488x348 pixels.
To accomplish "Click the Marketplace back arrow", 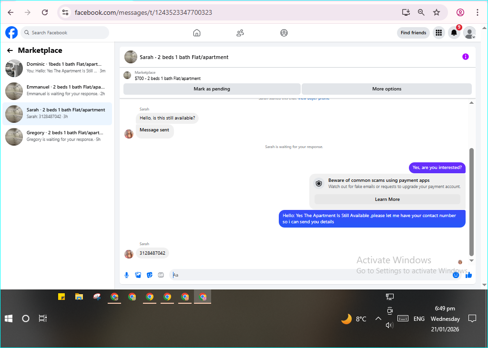I will pos(10,50).
